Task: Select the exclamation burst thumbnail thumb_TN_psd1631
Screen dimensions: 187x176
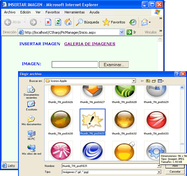Action: click(x=93, y=122)
